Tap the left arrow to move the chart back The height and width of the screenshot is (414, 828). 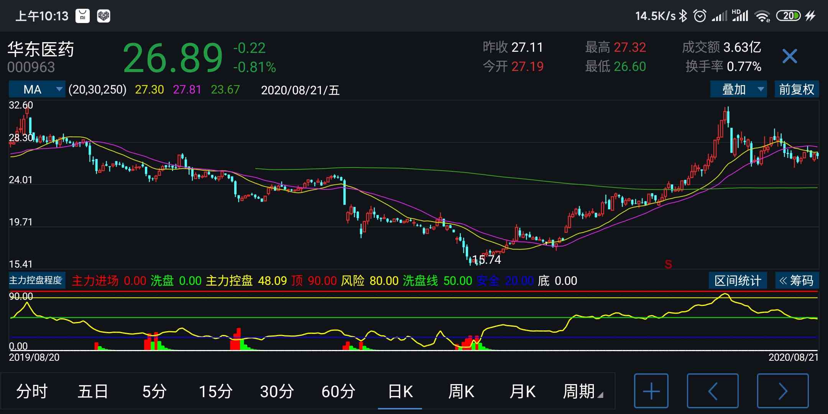[x=712, y=391]
